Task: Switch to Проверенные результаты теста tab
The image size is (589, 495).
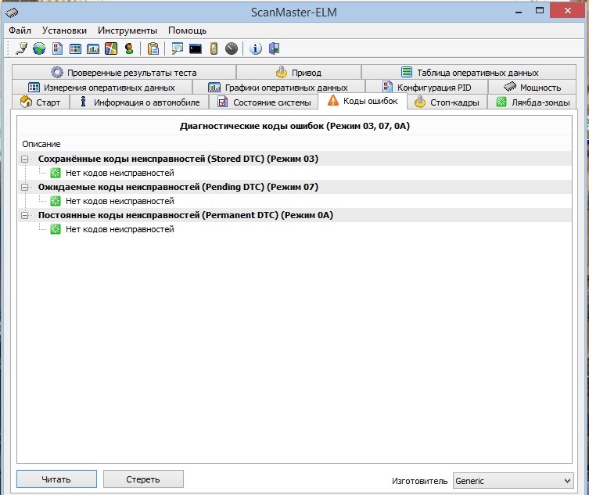Action: 124,72
